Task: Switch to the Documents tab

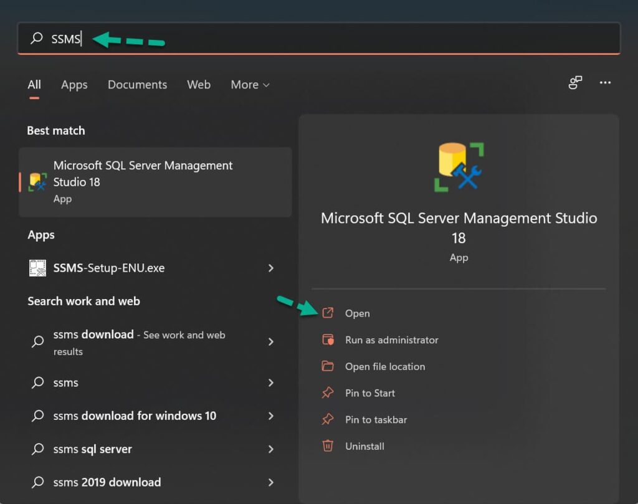Action: tap(137, 85)
